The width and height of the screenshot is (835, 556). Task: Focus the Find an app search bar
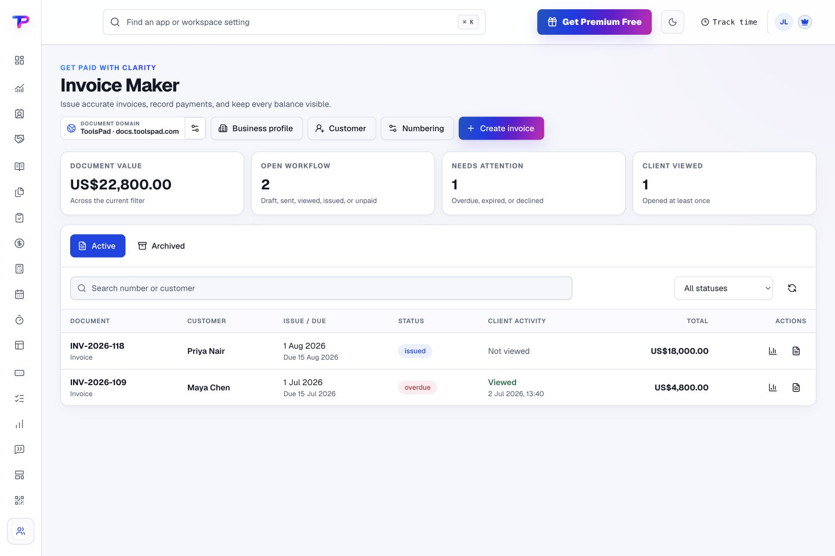point(294,22)
